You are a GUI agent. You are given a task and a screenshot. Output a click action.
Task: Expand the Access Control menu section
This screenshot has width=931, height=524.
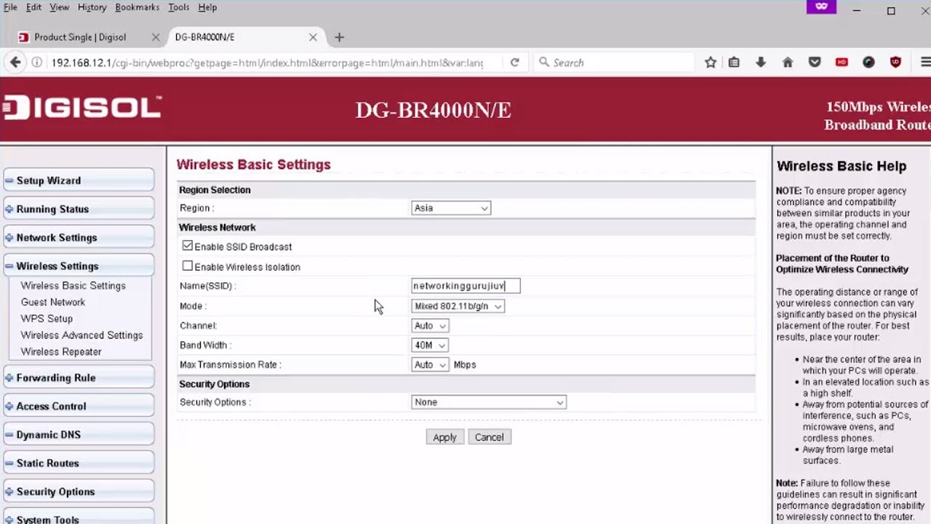coord(79,406)
